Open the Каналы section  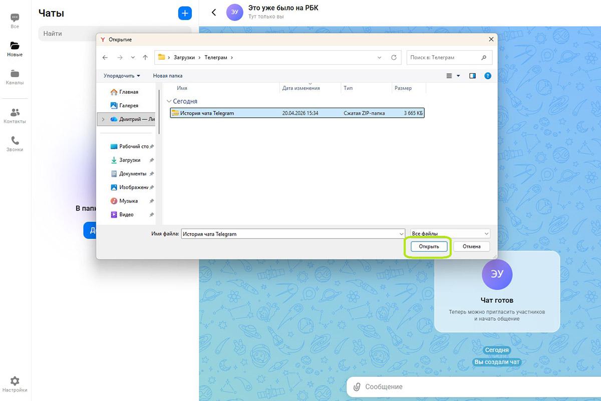coord(15,77)
